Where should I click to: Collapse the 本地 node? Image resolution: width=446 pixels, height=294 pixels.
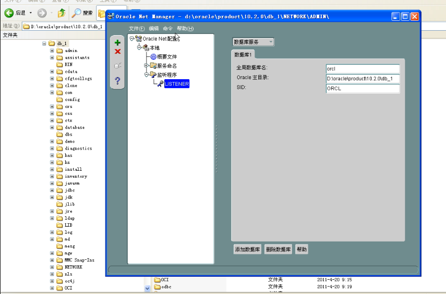(x=139, y=48)
